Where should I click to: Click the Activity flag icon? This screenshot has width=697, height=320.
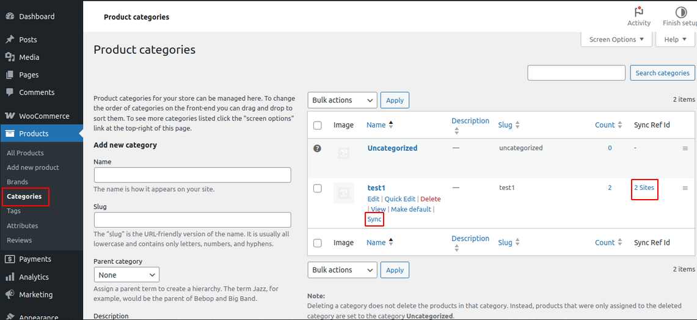click(639, 12)
